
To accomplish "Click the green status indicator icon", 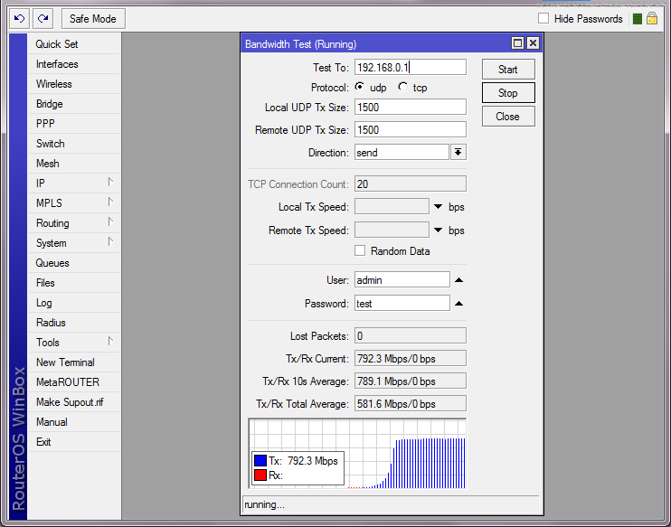I will coord(638,19).
